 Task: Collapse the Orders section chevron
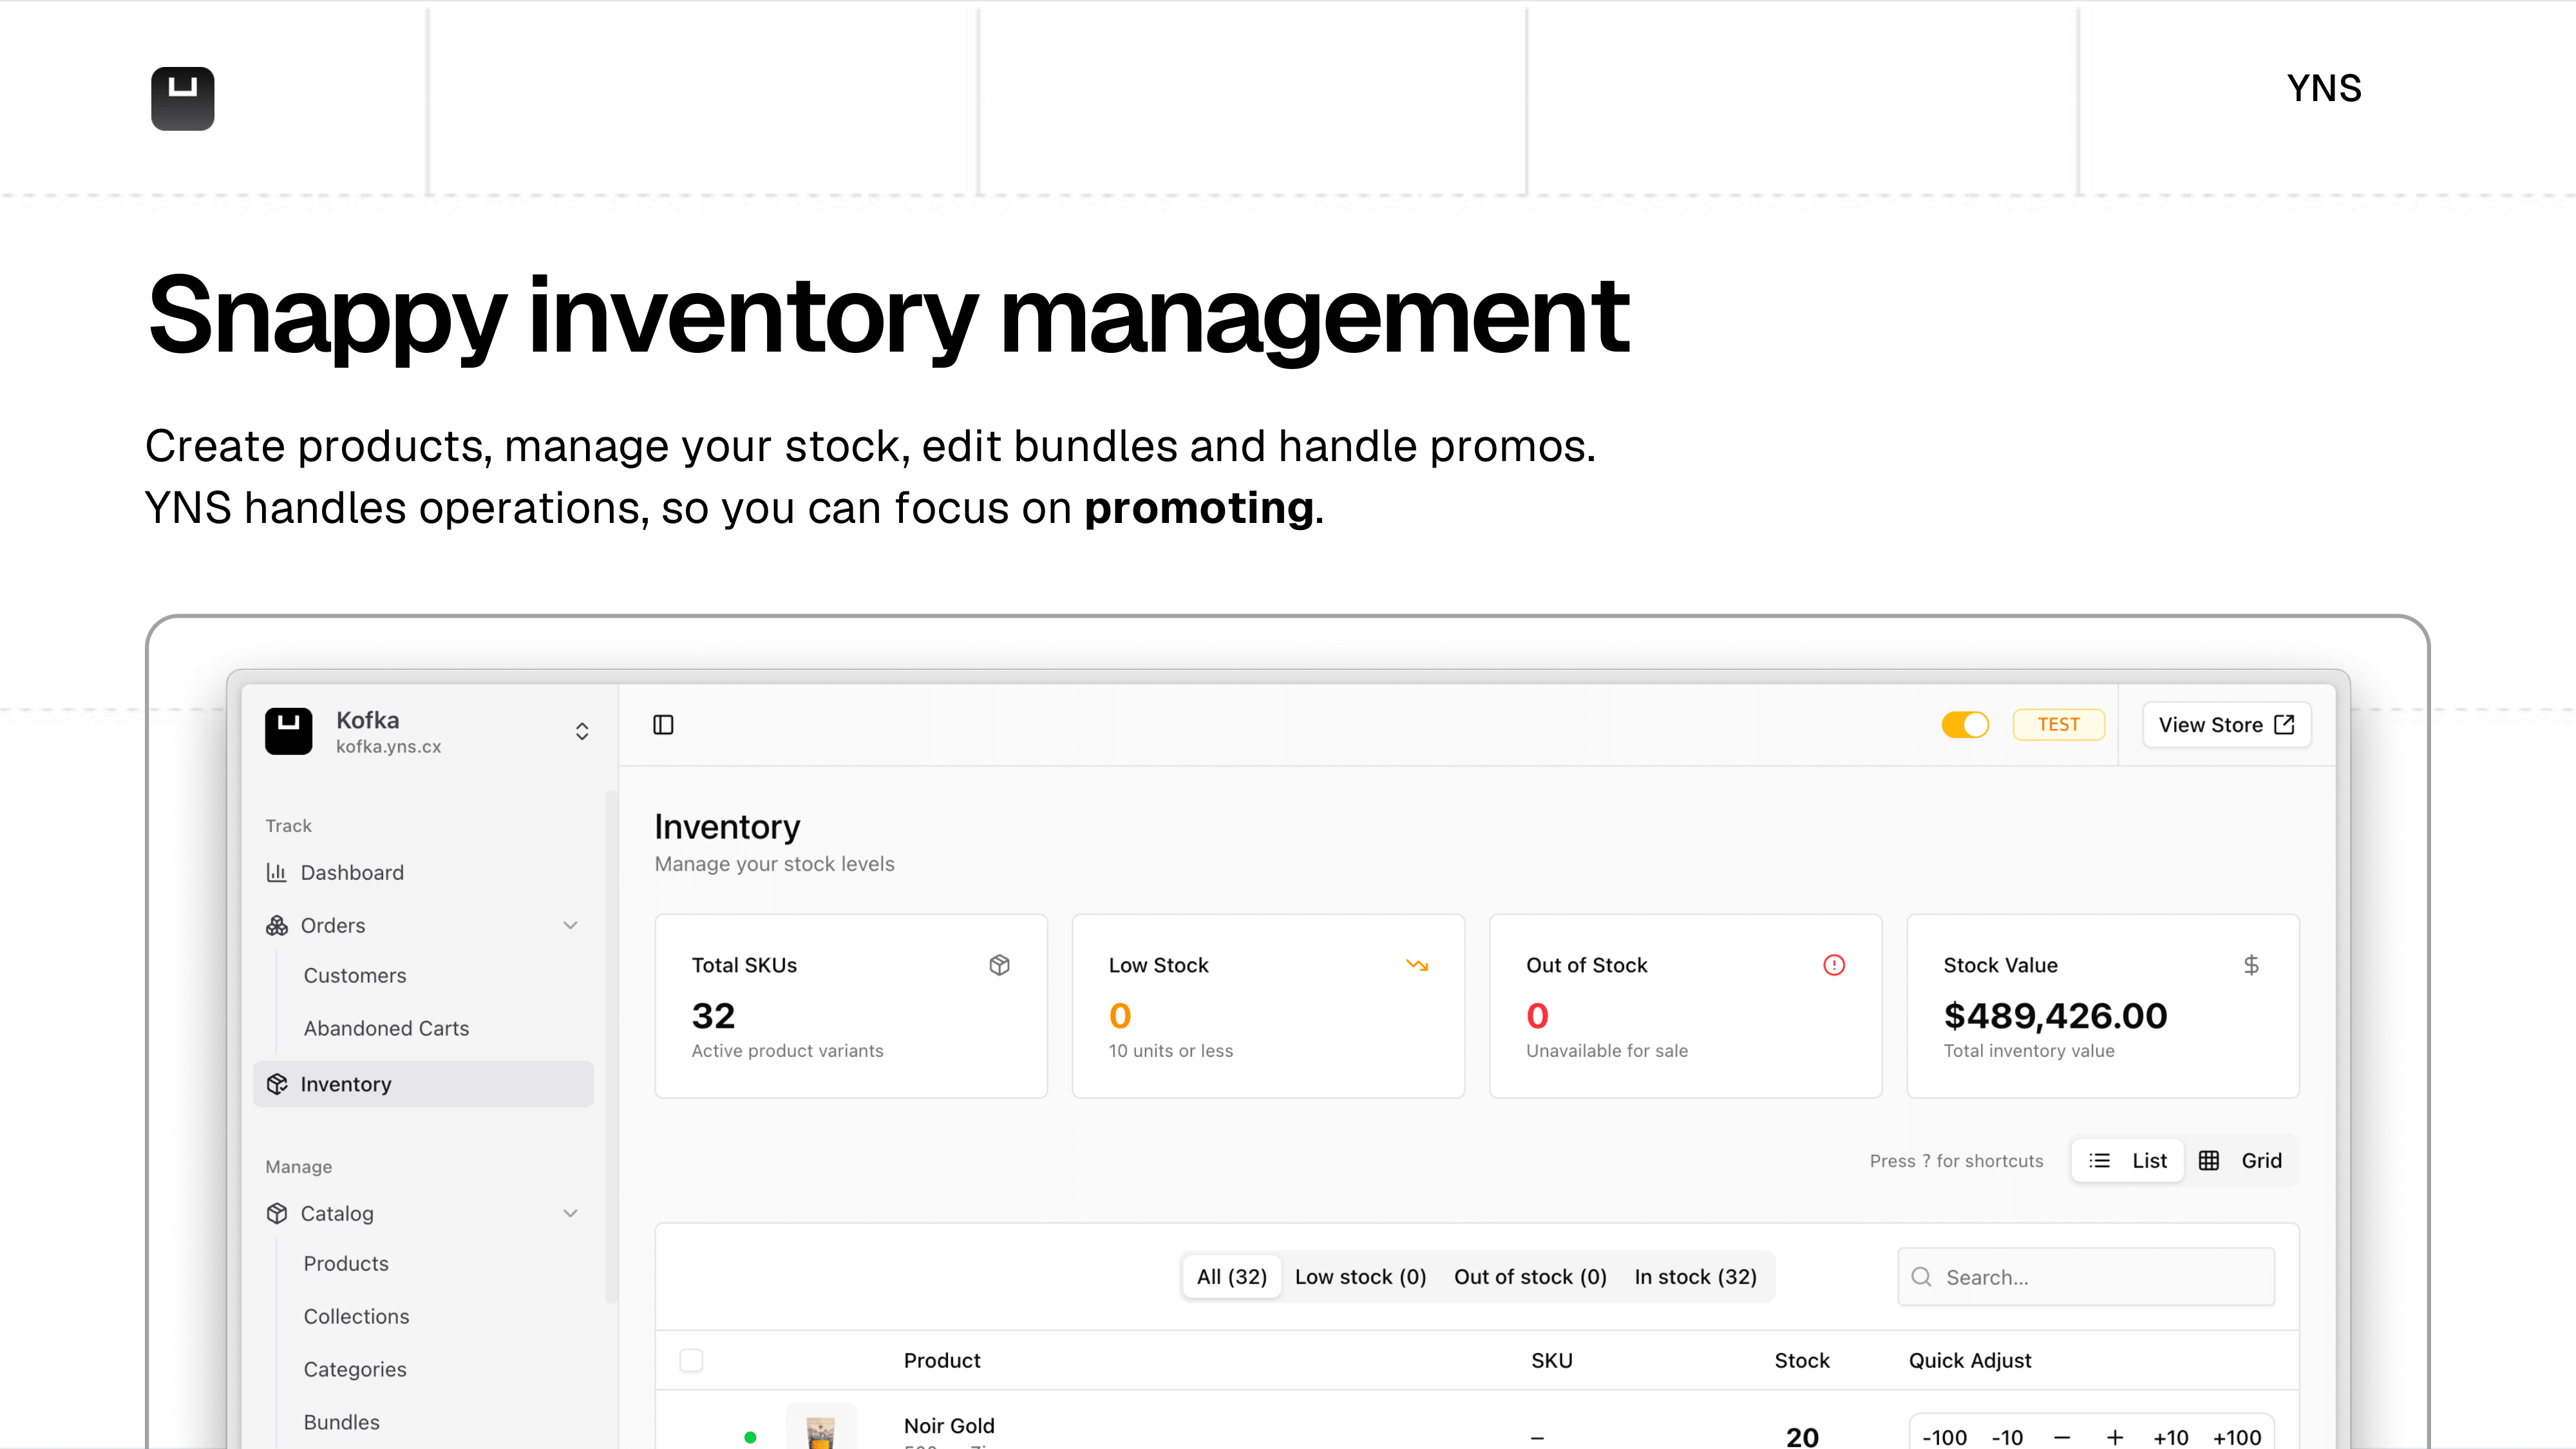(570, 925)
